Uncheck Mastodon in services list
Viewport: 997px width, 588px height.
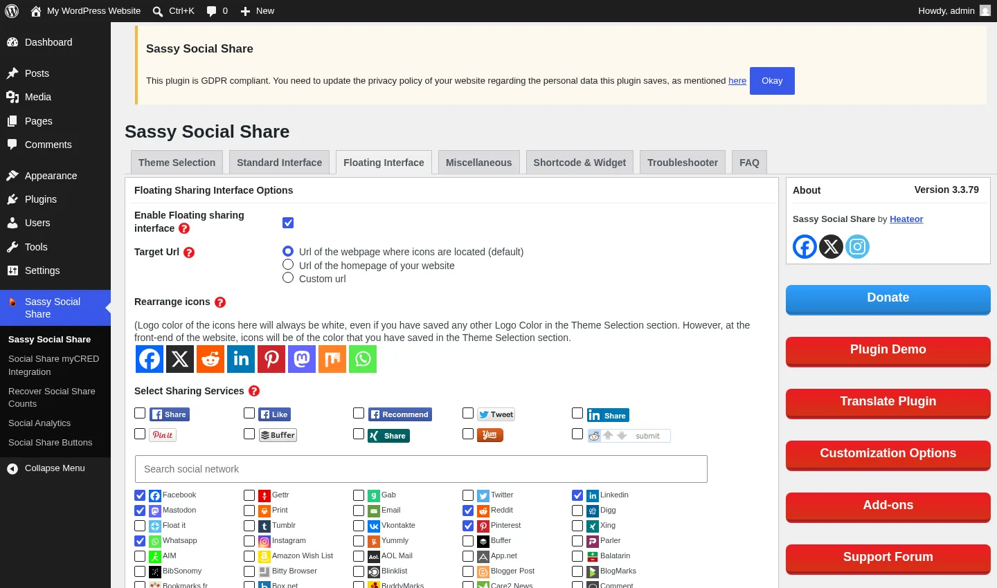(x=140, y=511)
